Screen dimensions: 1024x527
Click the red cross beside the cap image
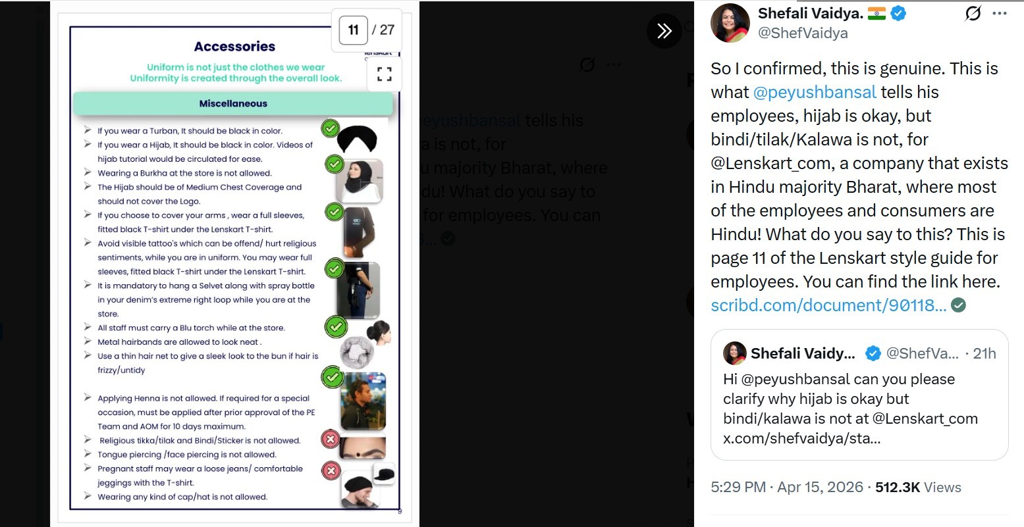click(x=331, y=470)
